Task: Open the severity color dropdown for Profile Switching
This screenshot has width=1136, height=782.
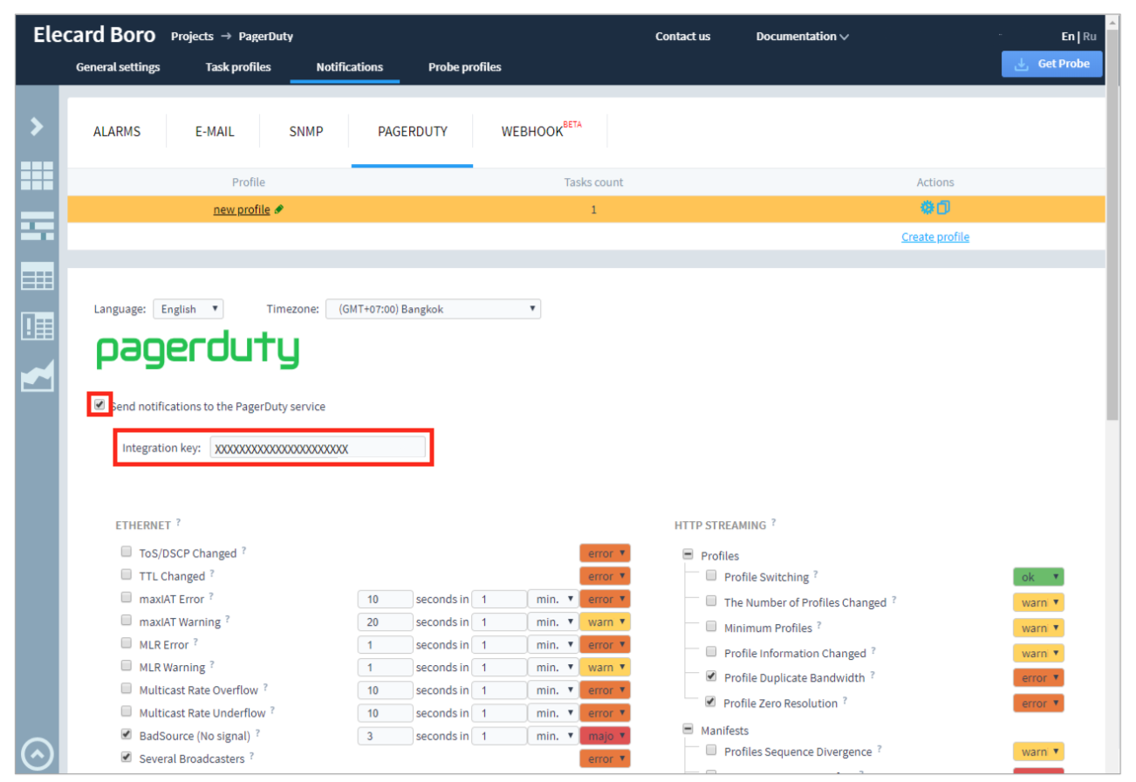Action: 1037,577
